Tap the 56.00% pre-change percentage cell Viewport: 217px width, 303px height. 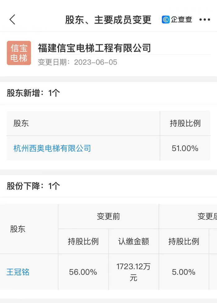(x=83, y=272)
